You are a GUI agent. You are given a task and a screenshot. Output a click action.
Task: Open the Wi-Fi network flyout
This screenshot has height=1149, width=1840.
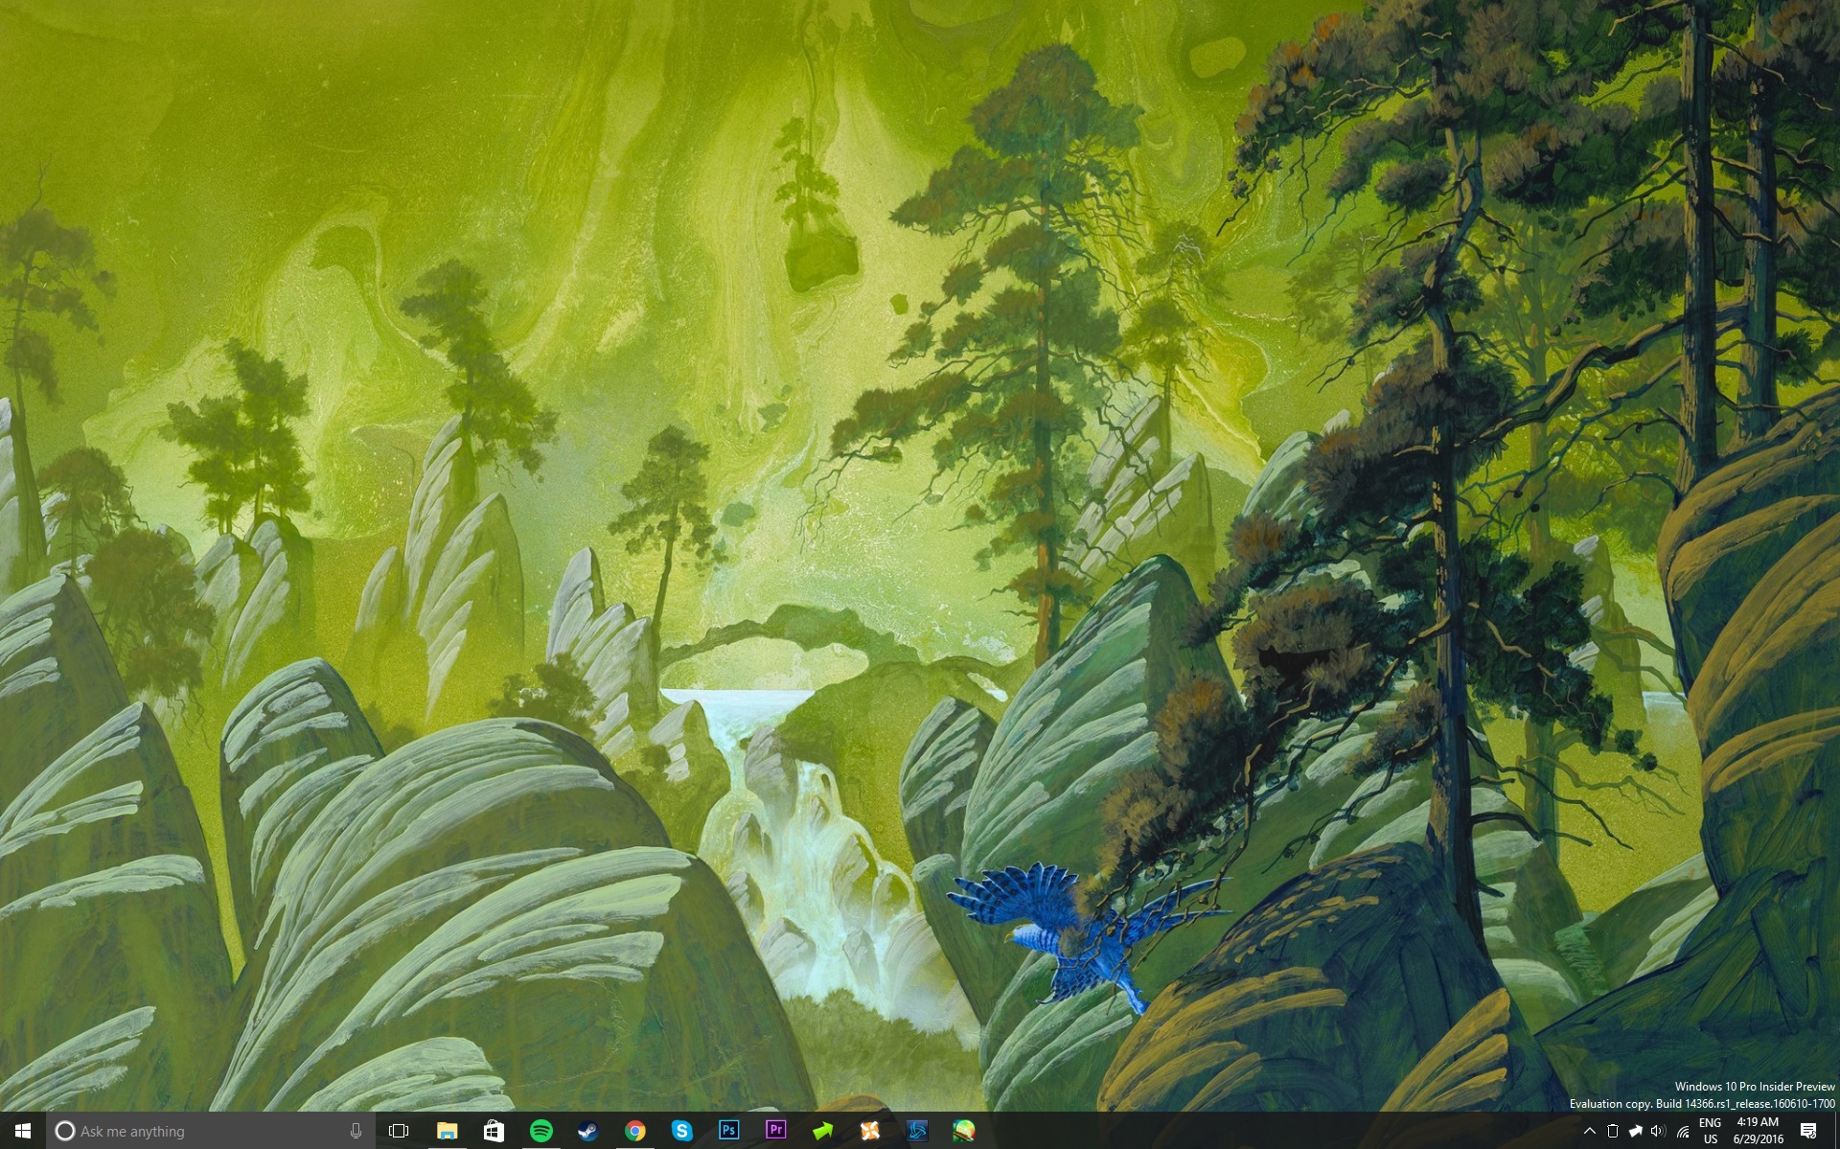[x=1683, y=1131]
